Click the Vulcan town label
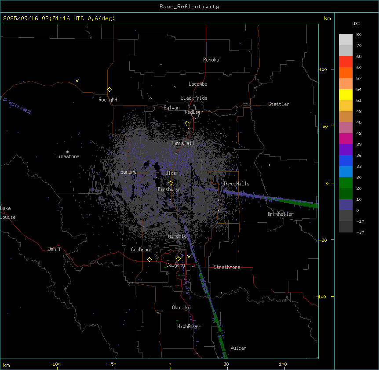This screenshot has width=379, height=370. pos(239,348)
